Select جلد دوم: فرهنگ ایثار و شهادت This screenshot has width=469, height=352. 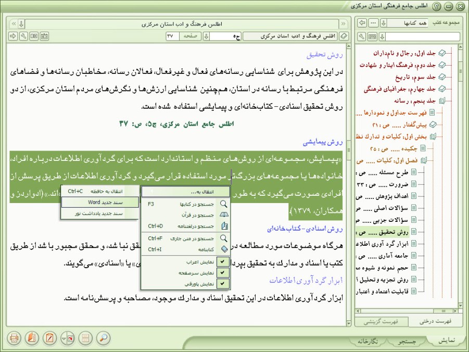point(398,65)
